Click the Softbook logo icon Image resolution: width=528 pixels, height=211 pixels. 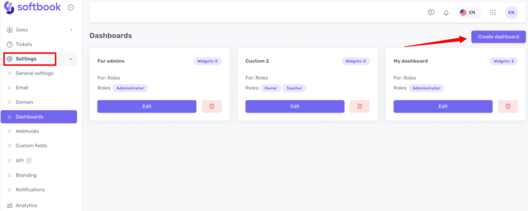(x=9, y=7)
